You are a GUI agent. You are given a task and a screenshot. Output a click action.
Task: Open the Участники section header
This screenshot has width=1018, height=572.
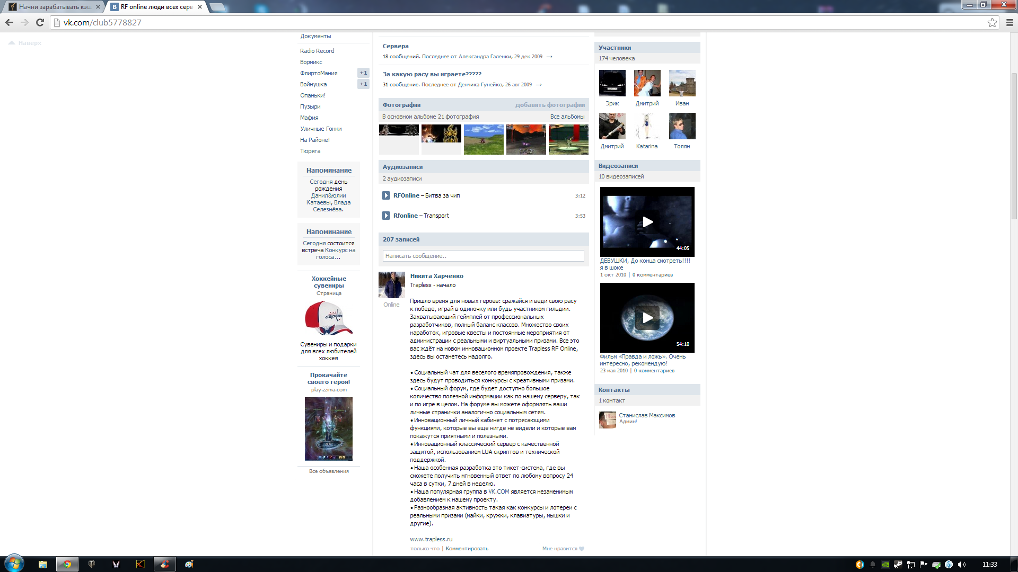647,48
